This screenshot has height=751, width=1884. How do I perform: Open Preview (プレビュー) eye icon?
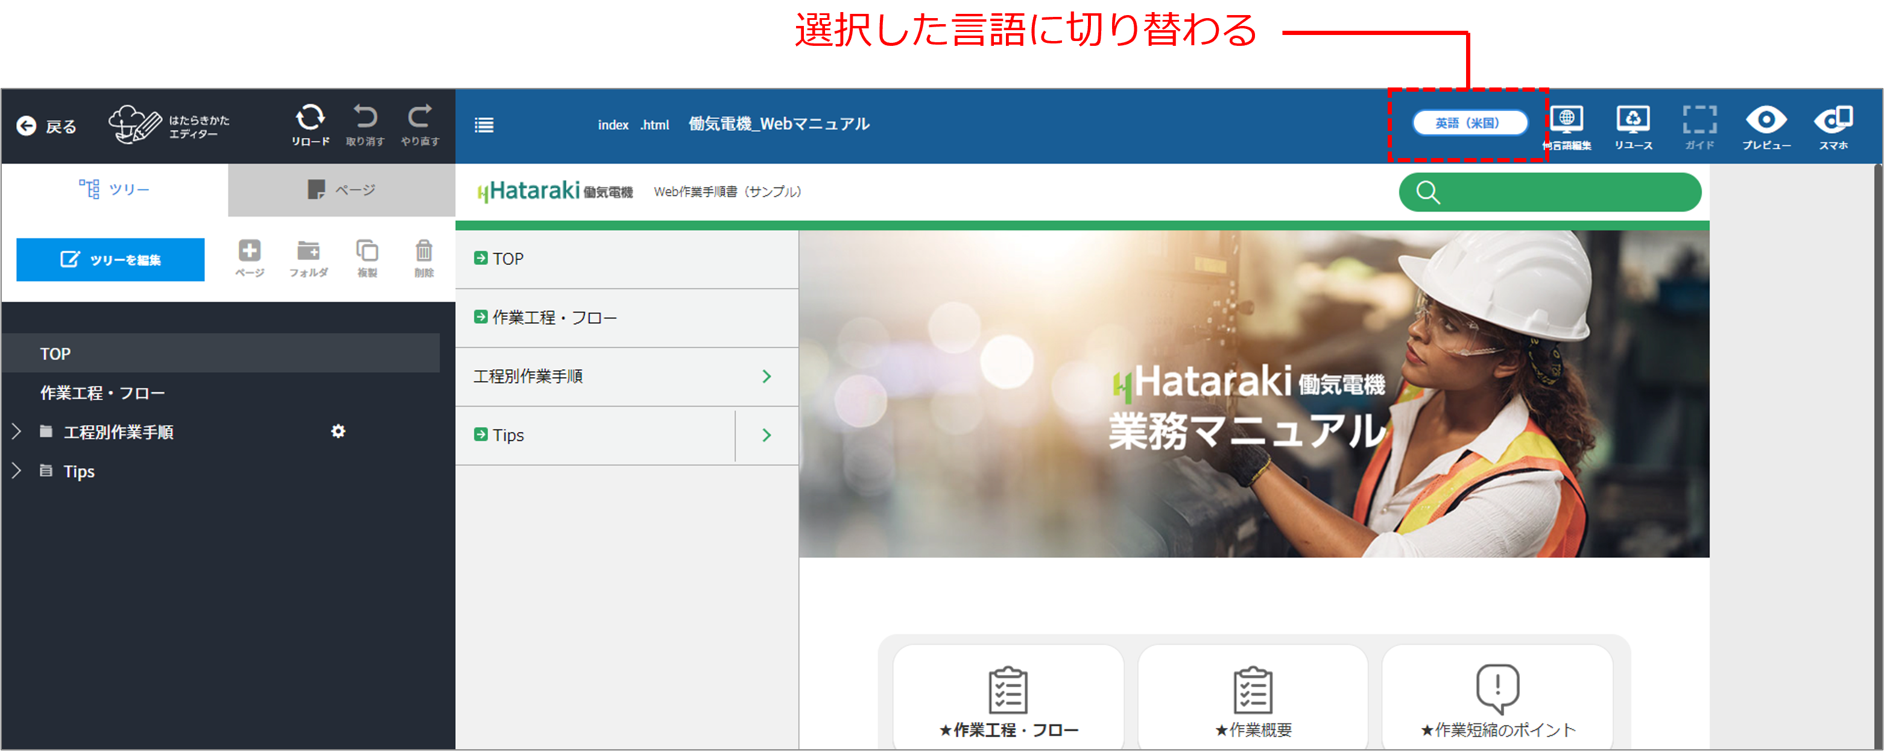(1766, 121)
